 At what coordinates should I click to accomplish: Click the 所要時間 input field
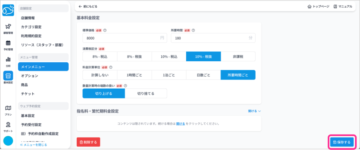209,38
